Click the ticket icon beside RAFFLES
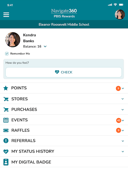128x171 pixels. tap(6, 130)
